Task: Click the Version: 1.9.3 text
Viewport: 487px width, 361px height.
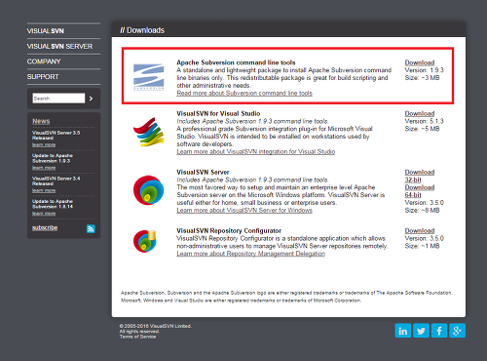Action: [424, 70]
